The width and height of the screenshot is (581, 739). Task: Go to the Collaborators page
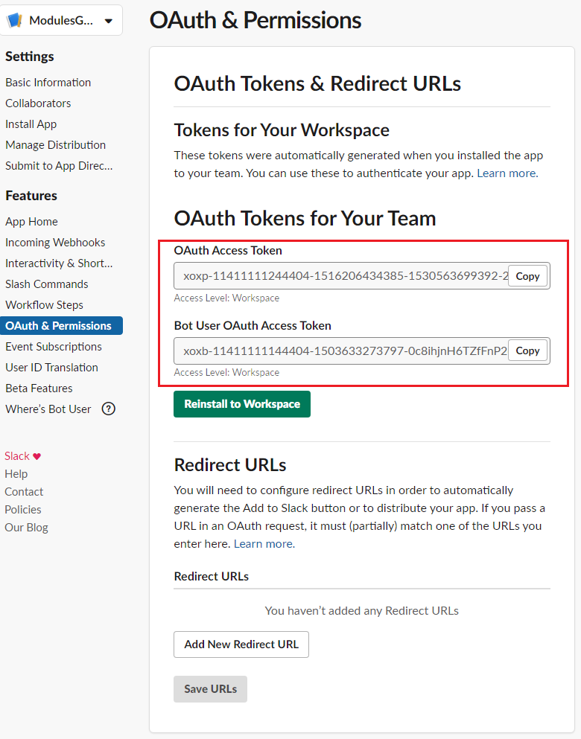click(x=38, y=103)
